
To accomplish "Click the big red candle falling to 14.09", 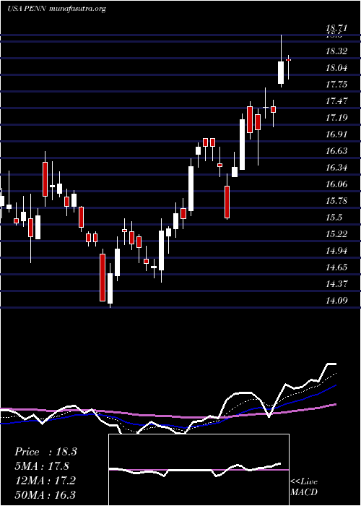I will (103, 278).
